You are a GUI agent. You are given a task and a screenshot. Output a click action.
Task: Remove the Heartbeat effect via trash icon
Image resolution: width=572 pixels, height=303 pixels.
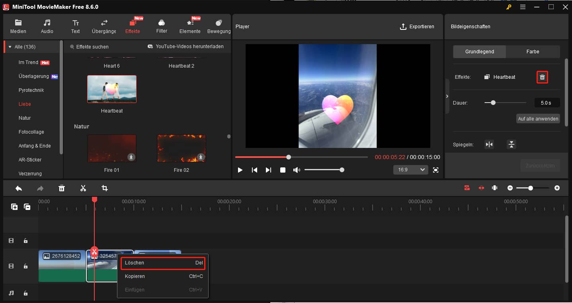pos(542,77)
